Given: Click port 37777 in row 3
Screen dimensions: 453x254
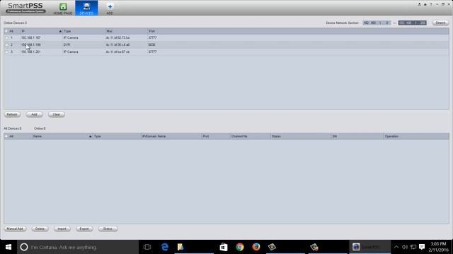Looking at the screenshot, I should point(153,52).
